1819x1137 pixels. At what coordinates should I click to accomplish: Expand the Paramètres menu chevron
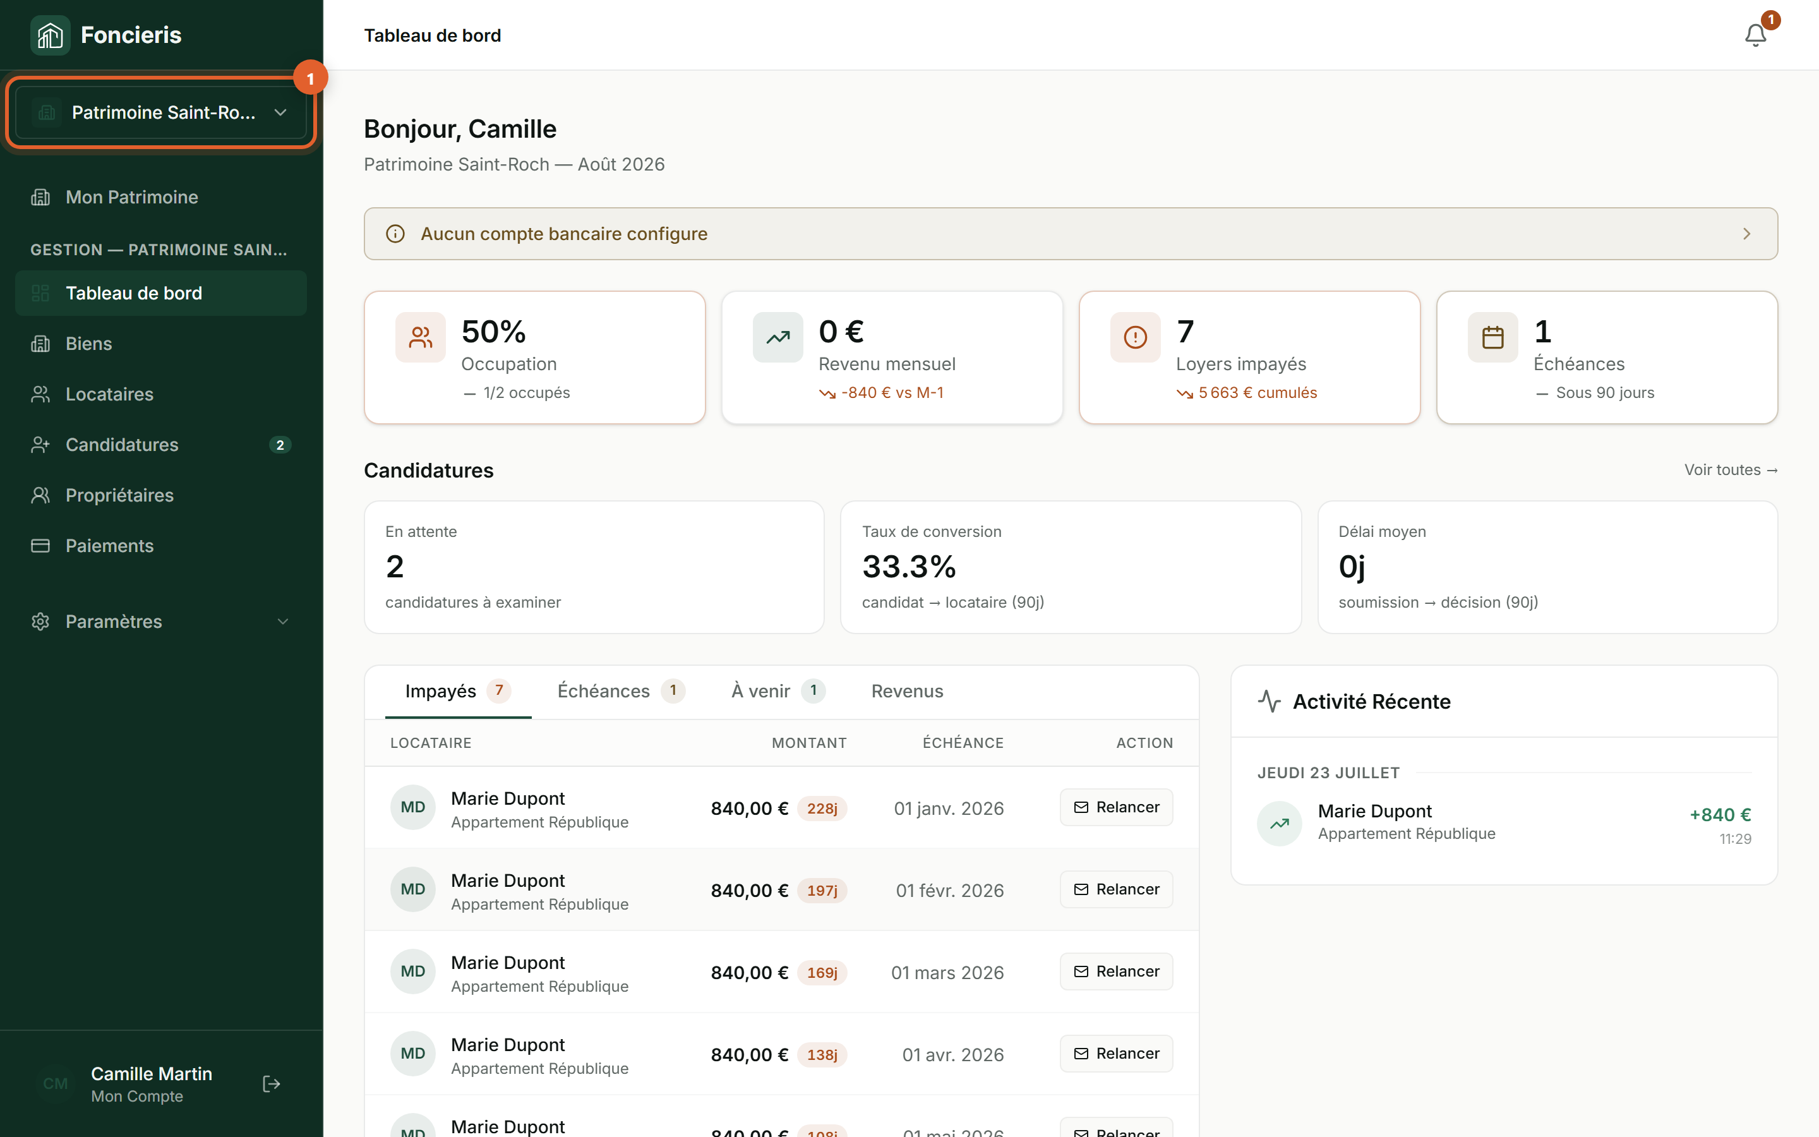[282, 621]
